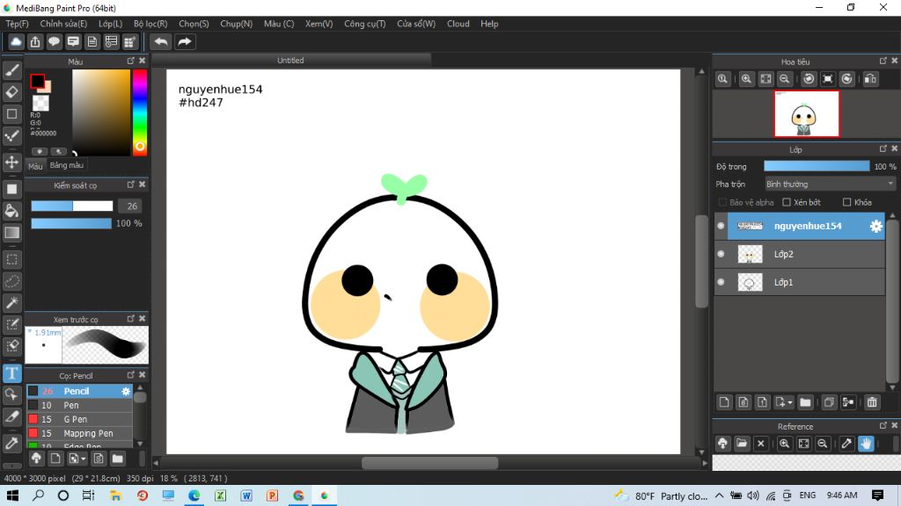The height and width of the screenshot is (506, 901).
Task: Click the Navigator preview thumbnail
Action: (806, 113)
